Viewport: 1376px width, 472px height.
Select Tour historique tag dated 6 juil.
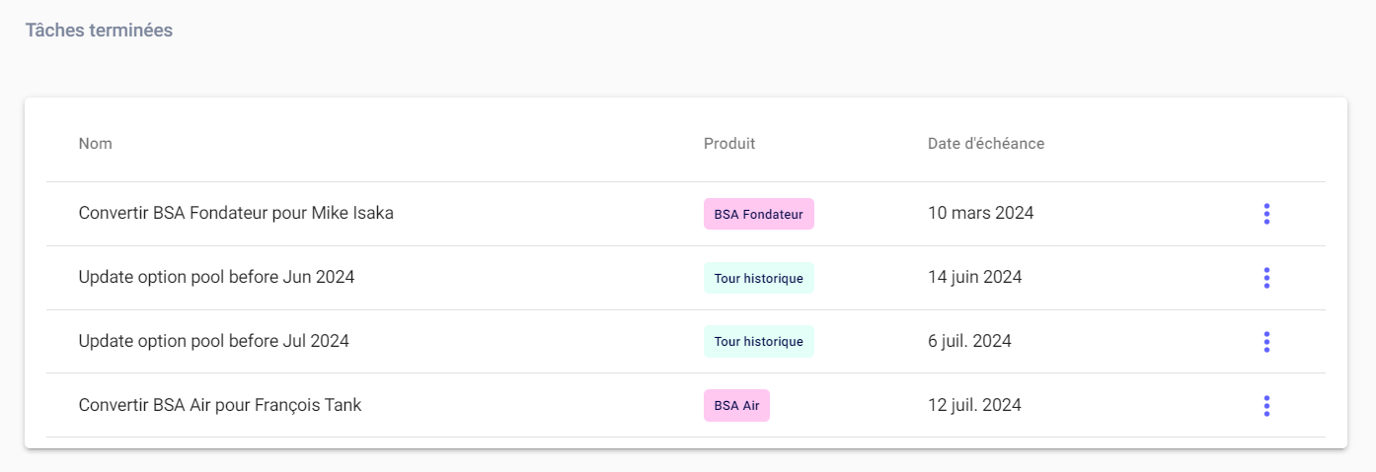[x=758, y=342]
